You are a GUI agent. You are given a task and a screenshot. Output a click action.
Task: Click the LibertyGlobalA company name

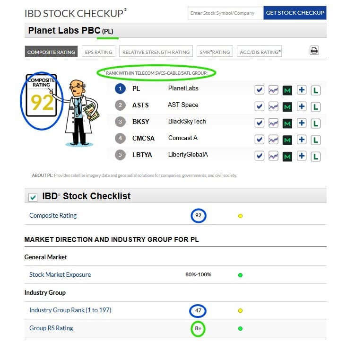tap(188, 155)
